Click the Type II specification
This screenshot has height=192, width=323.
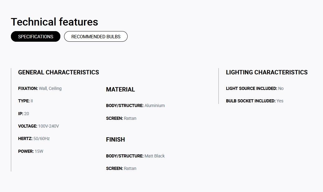(x=26, y=101)
